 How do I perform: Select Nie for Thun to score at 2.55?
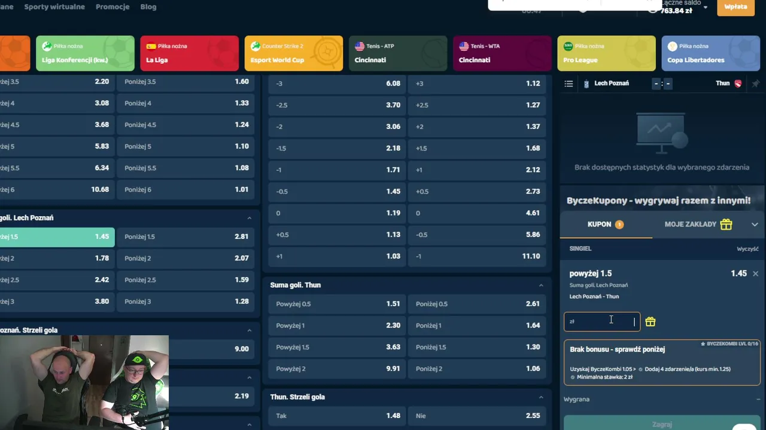477,416
